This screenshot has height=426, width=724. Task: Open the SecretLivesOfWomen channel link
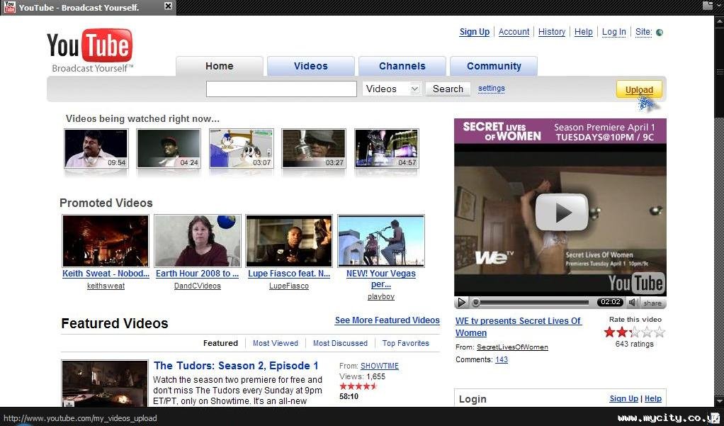point(512,347)
